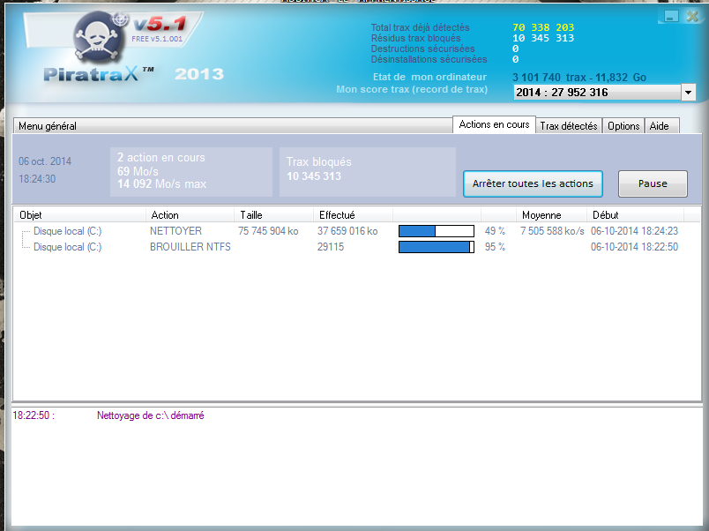This screenshot has height=531, width=709.
Task: Click the completed value 37 659 016 ko
Action: click(347, 231)
